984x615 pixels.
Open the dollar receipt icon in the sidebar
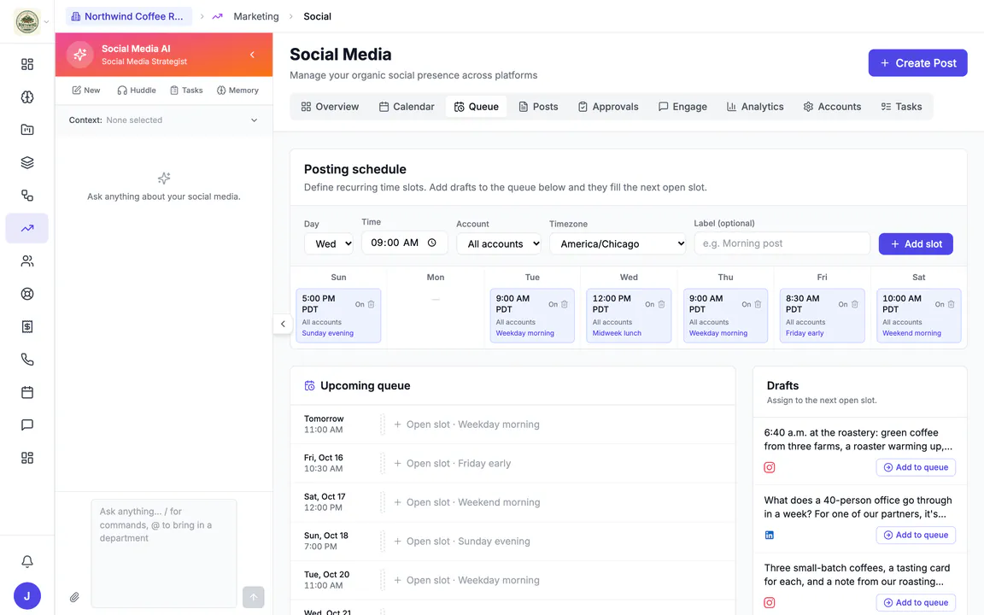[27, 326]
